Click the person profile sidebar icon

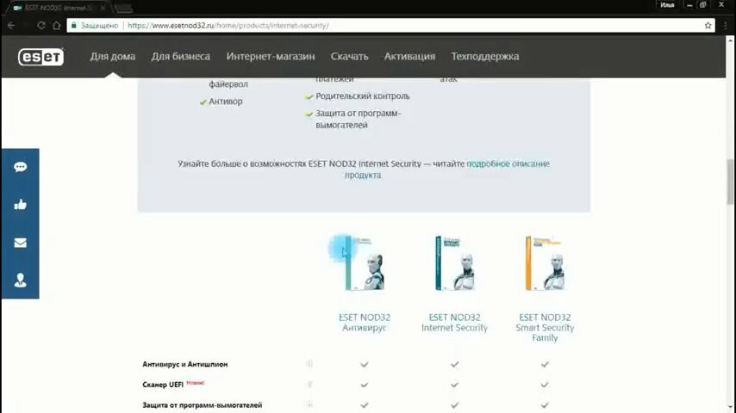tap(20, 280)
